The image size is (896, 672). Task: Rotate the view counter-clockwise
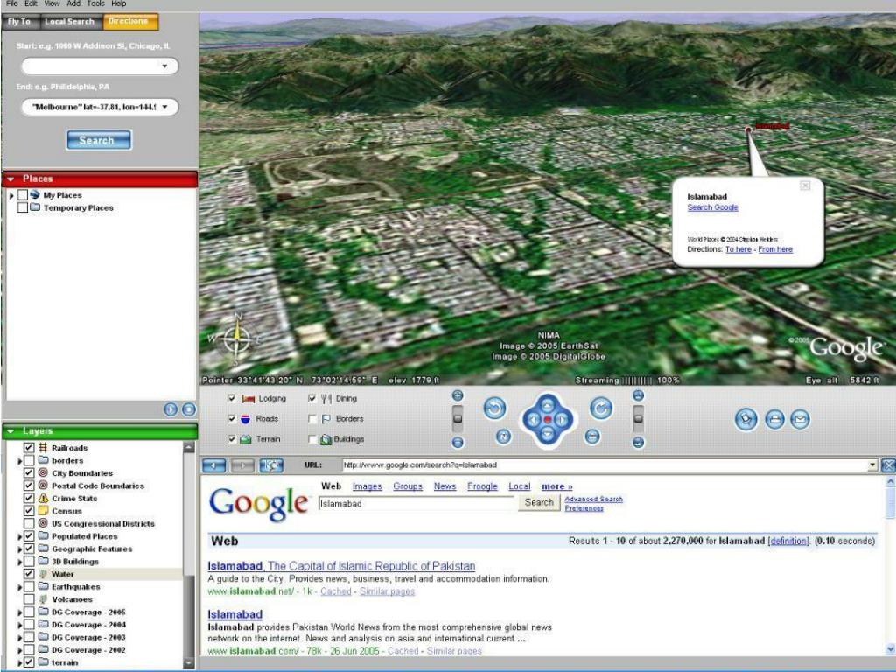495,409
